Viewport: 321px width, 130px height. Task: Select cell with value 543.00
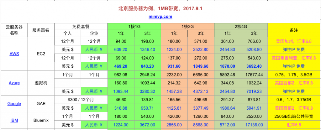pos(254,58)
